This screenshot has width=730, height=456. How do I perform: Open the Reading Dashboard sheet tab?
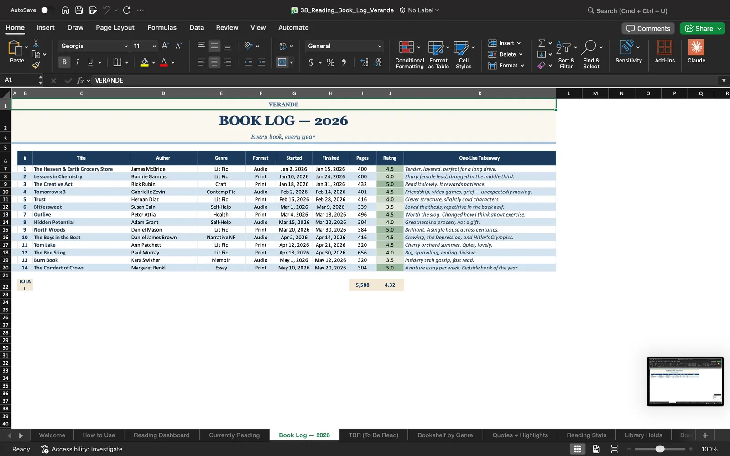(x=162, y=435)
